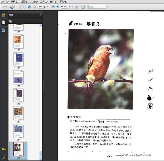Open the Create PDF collaboration icon
164x161 pixels.
tap(11, 7)
